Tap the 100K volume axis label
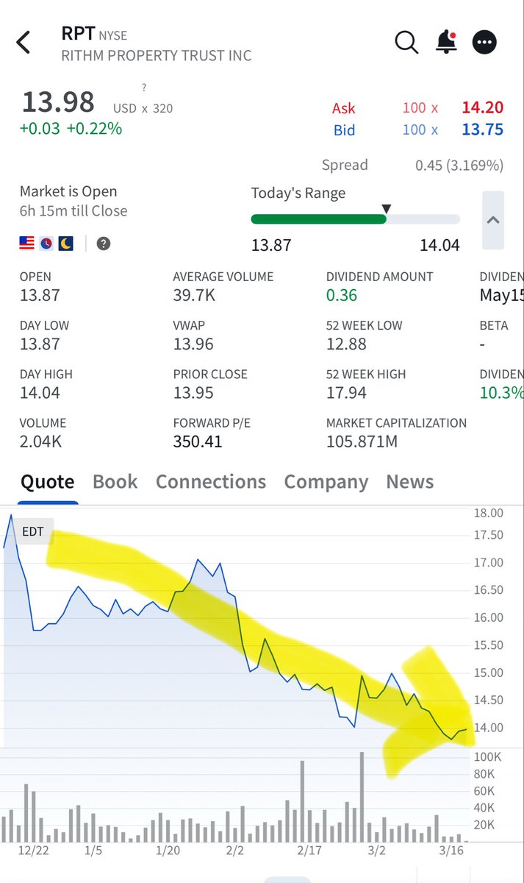The width and height of the screenshot is (524, 883). coord(489,756)
